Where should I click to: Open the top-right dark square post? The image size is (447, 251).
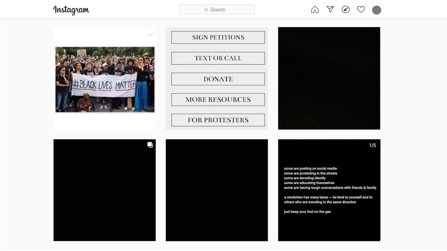329,78
